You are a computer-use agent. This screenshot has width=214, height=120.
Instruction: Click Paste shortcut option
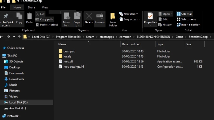point(47,25)
